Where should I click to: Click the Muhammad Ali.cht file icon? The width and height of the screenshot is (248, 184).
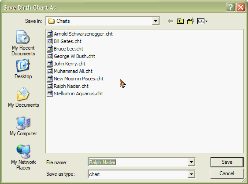tap(50, 71)
